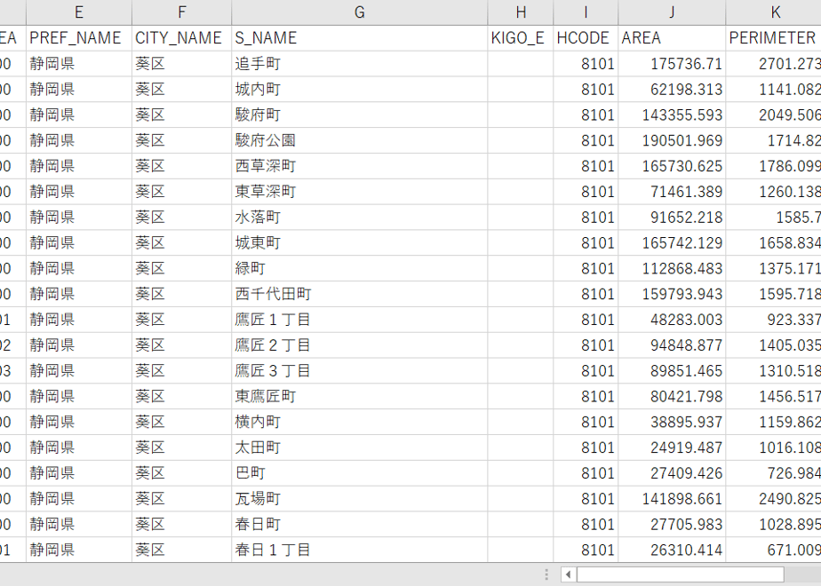Select column I header
Screen dimensions: 821x586
click(586, 12)
